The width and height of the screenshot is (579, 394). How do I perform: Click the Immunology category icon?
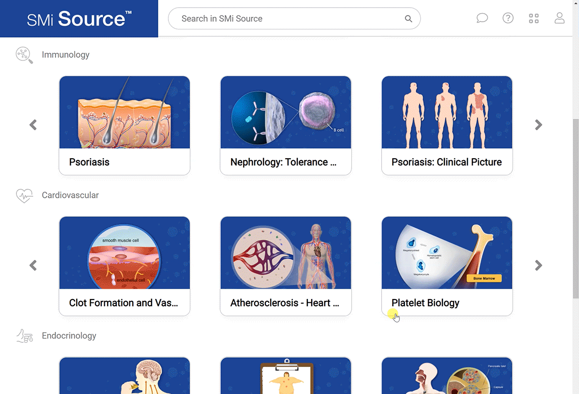24,55
